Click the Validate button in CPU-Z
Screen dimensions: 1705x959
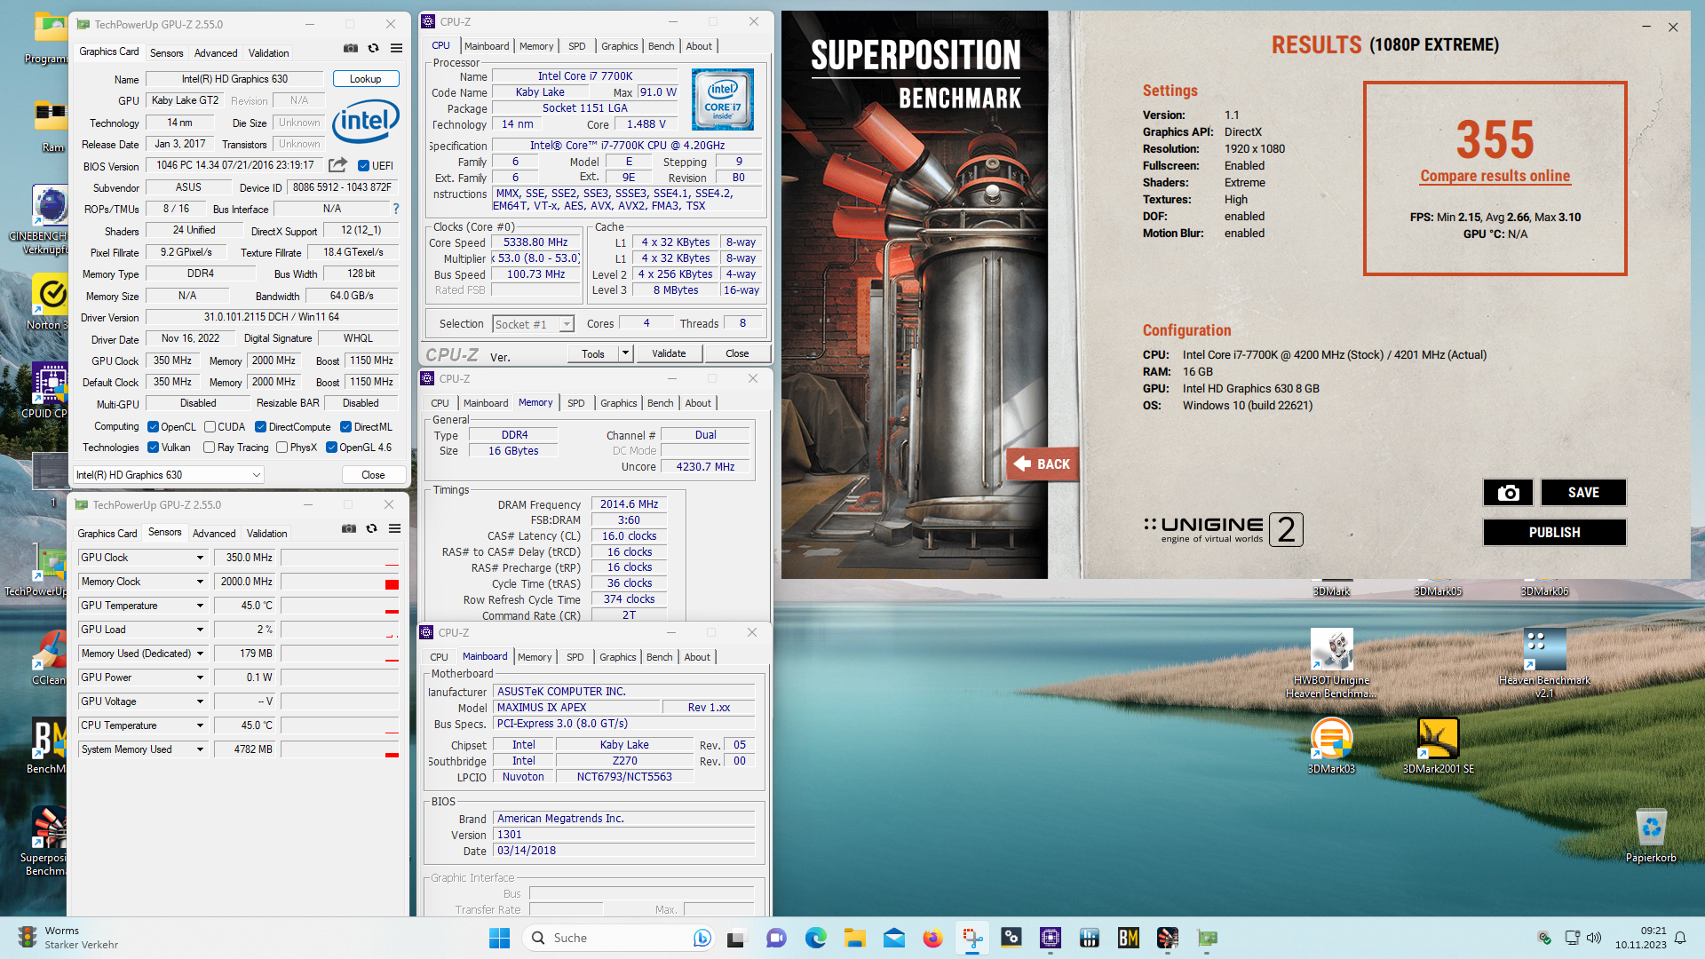click(669, 353)
